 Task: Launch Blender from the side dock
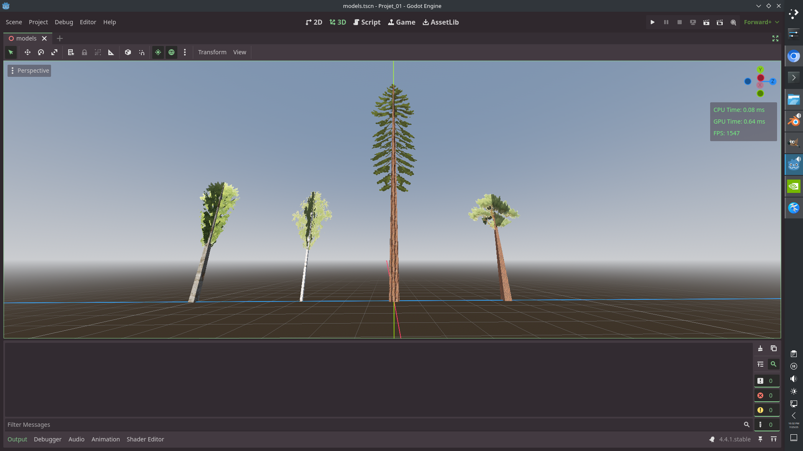793,121
